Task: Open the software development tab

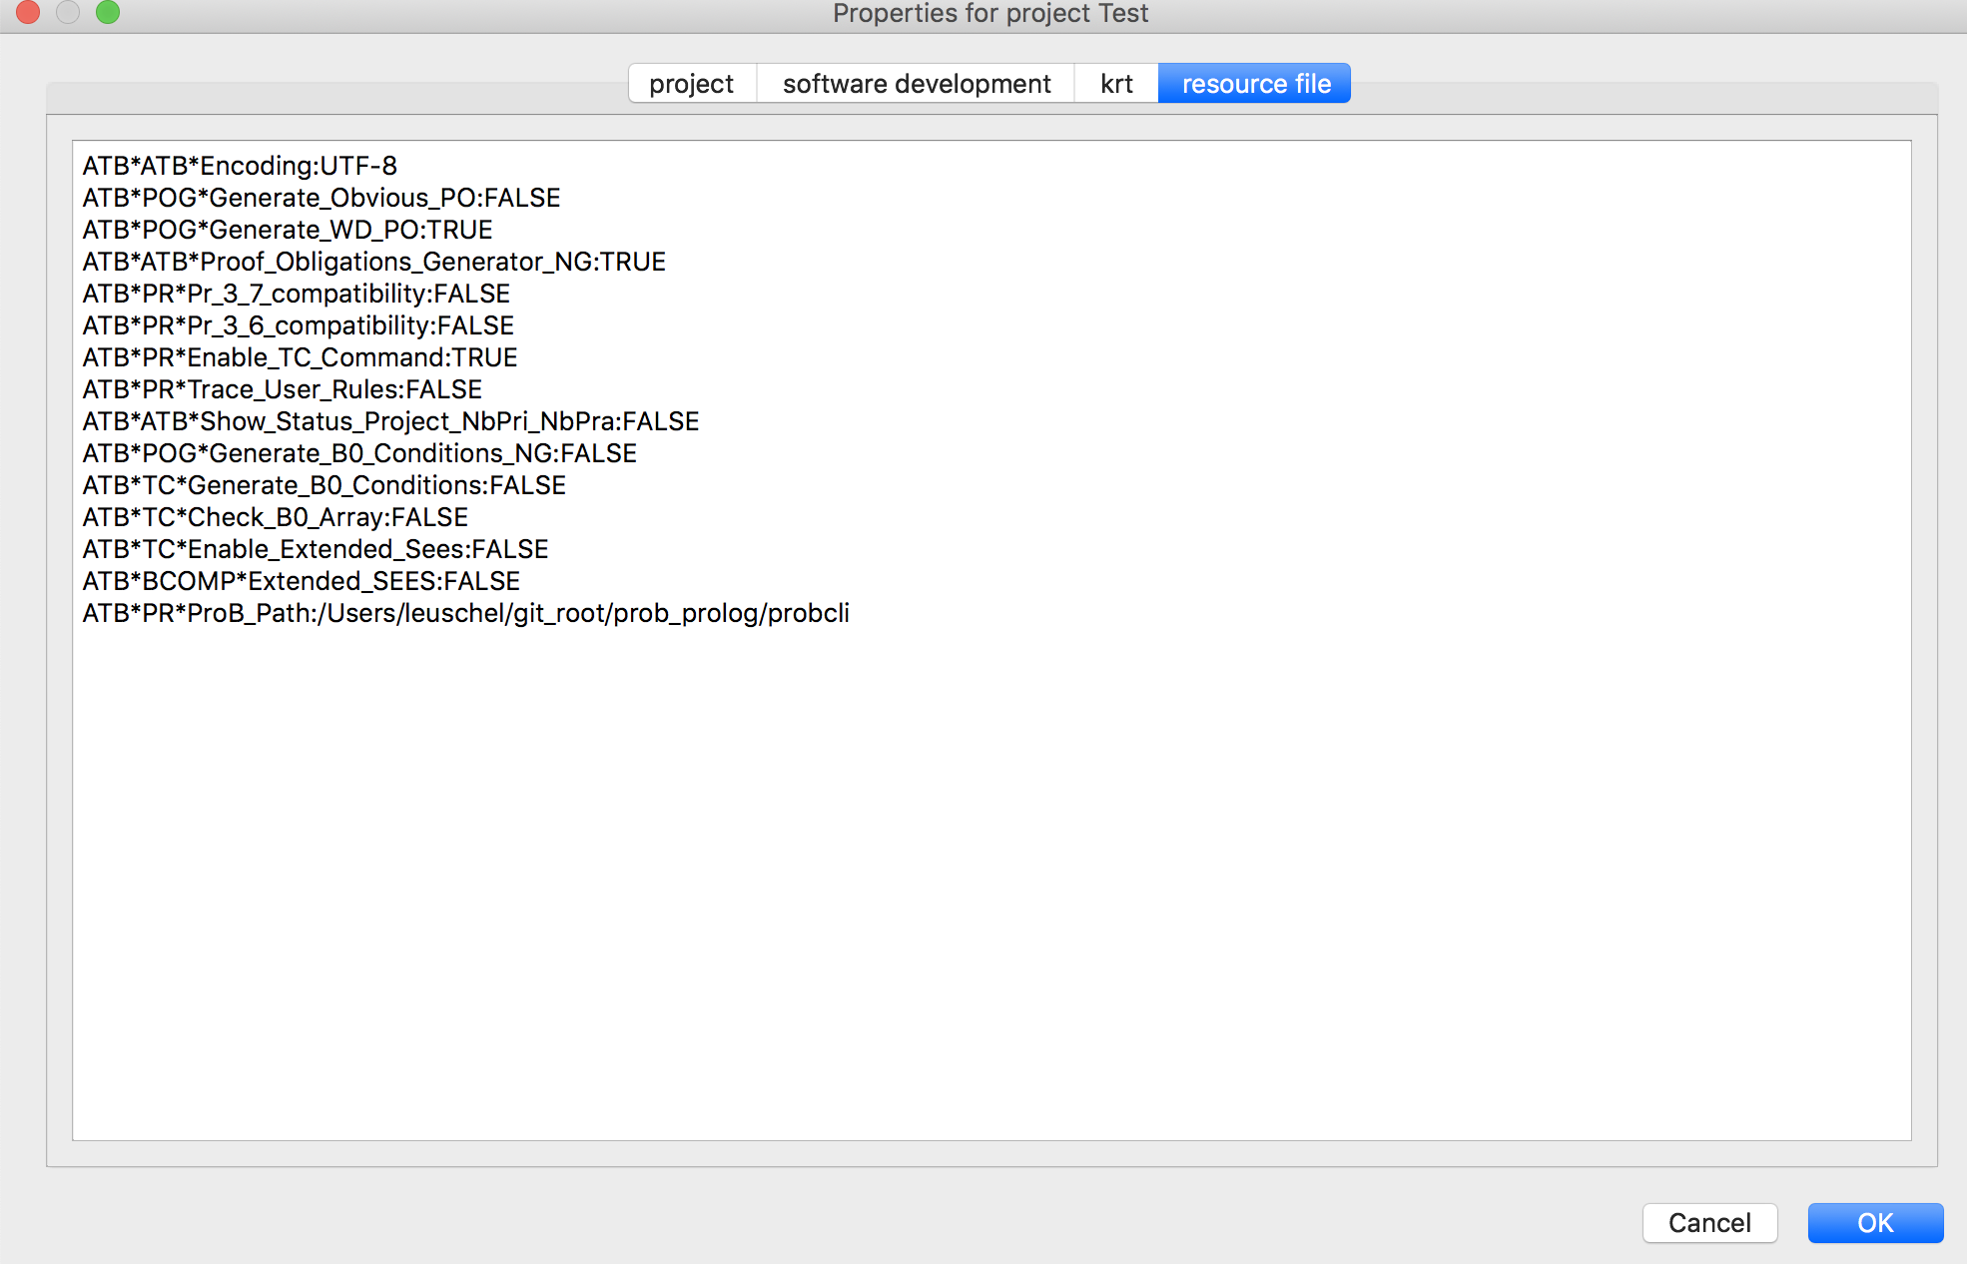Action: [916, 84]
